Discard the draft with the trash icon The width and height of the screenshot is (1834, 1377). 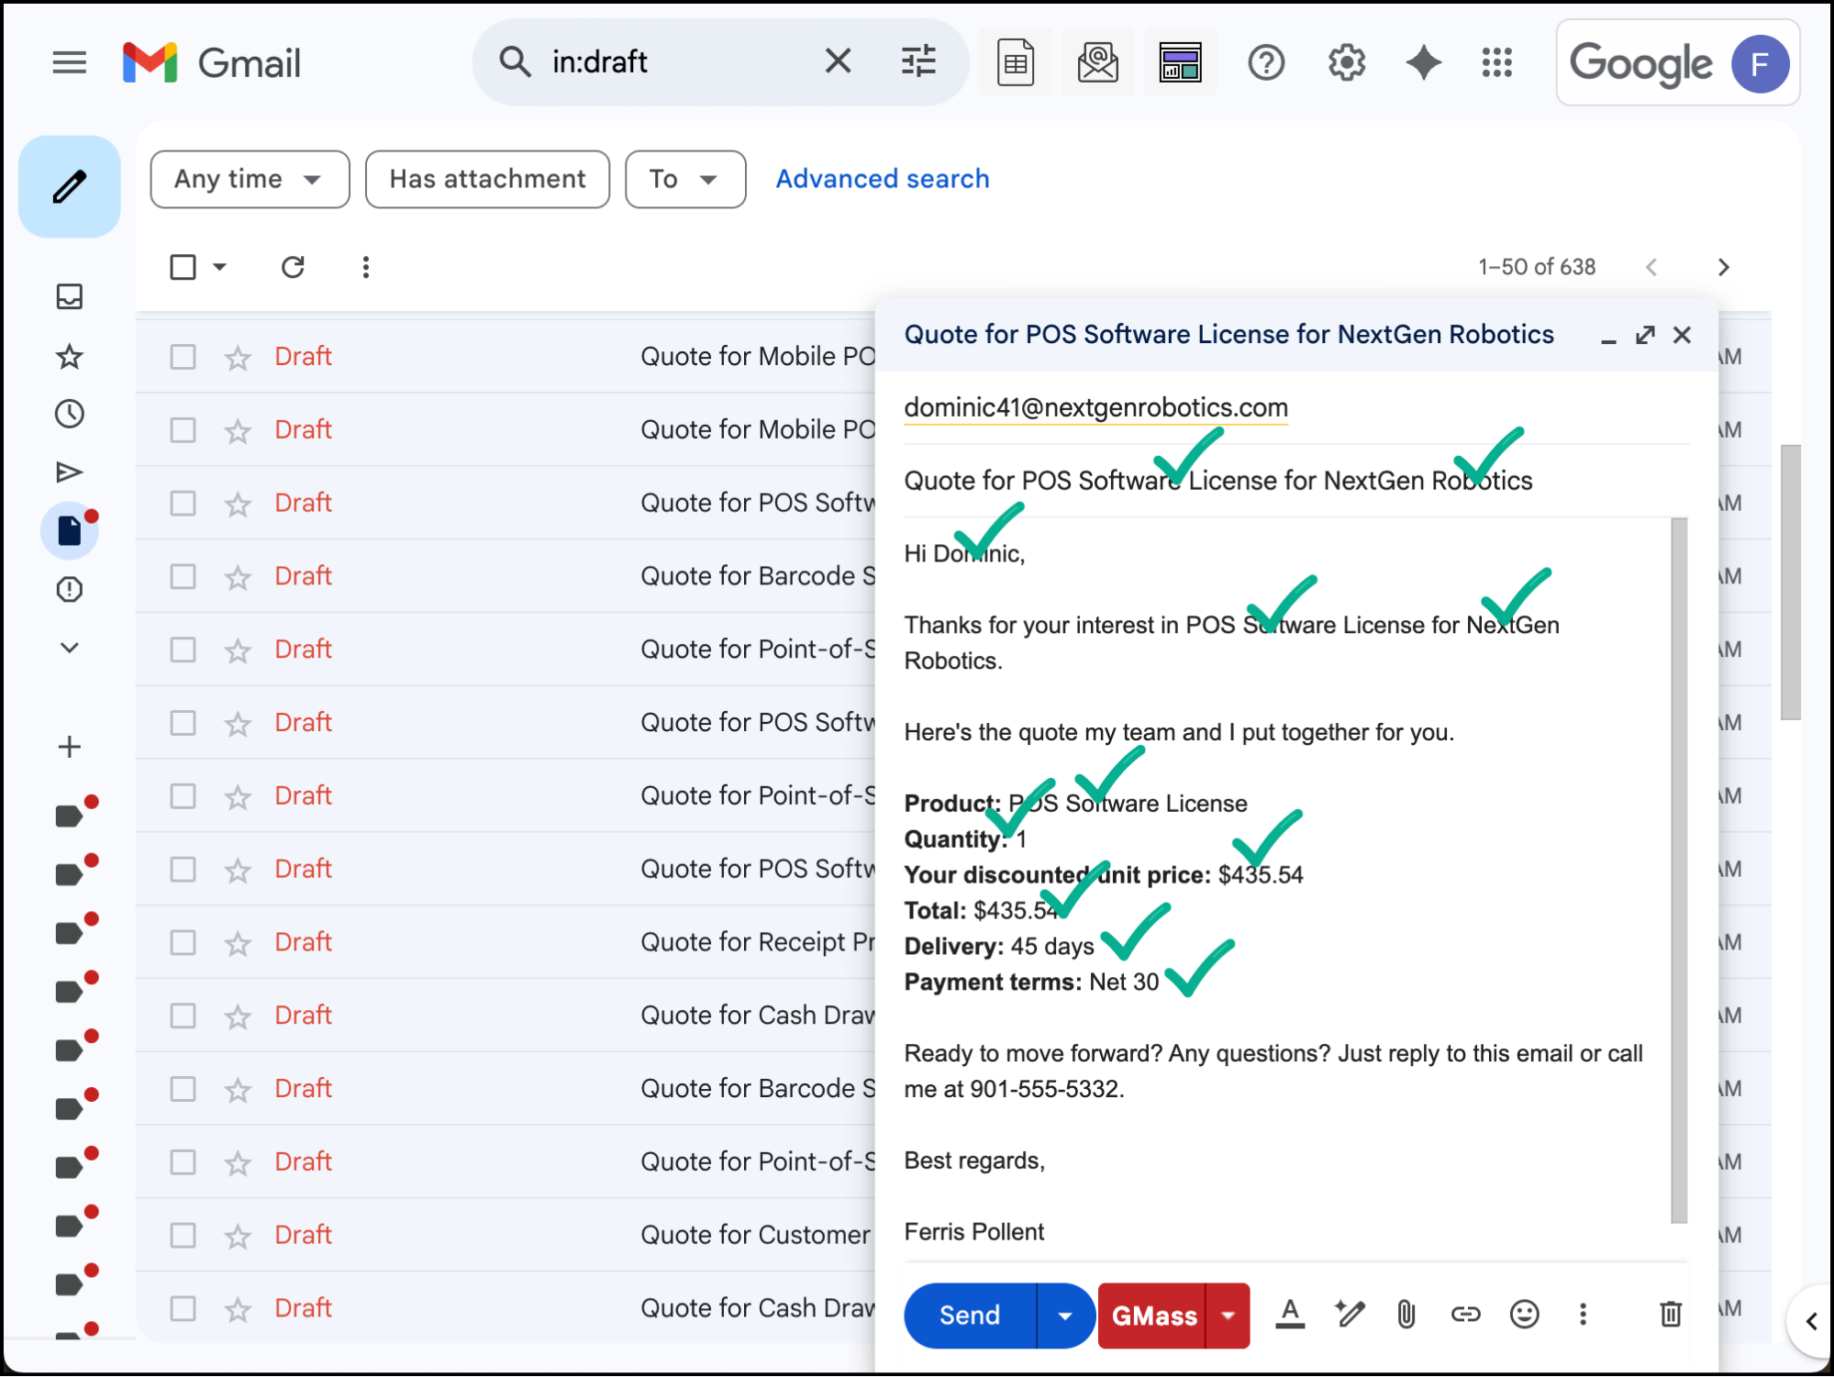[1670, 1315]
